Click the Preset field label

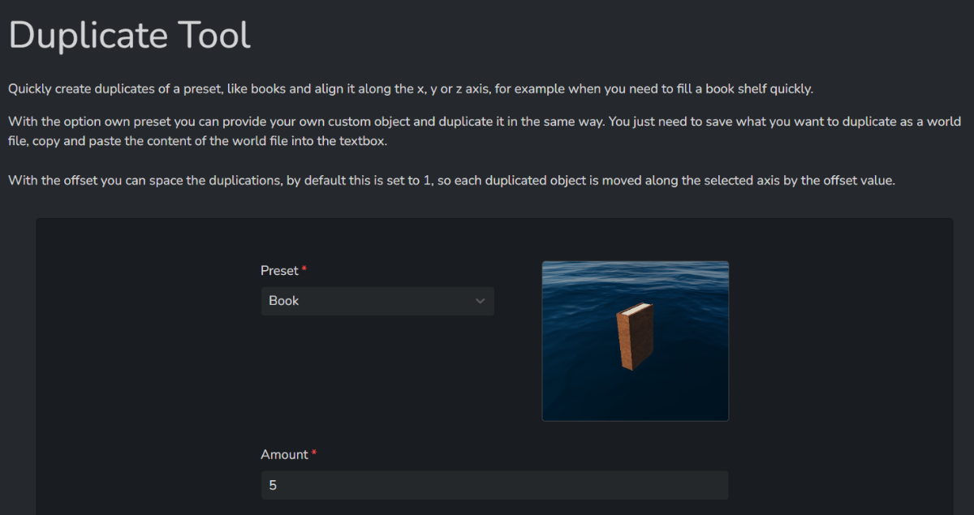pyautogui.click(x=280, y=270)
